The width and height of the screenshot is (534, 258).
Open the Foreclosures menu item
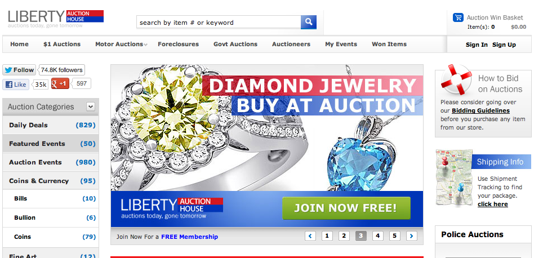(178, 45)
